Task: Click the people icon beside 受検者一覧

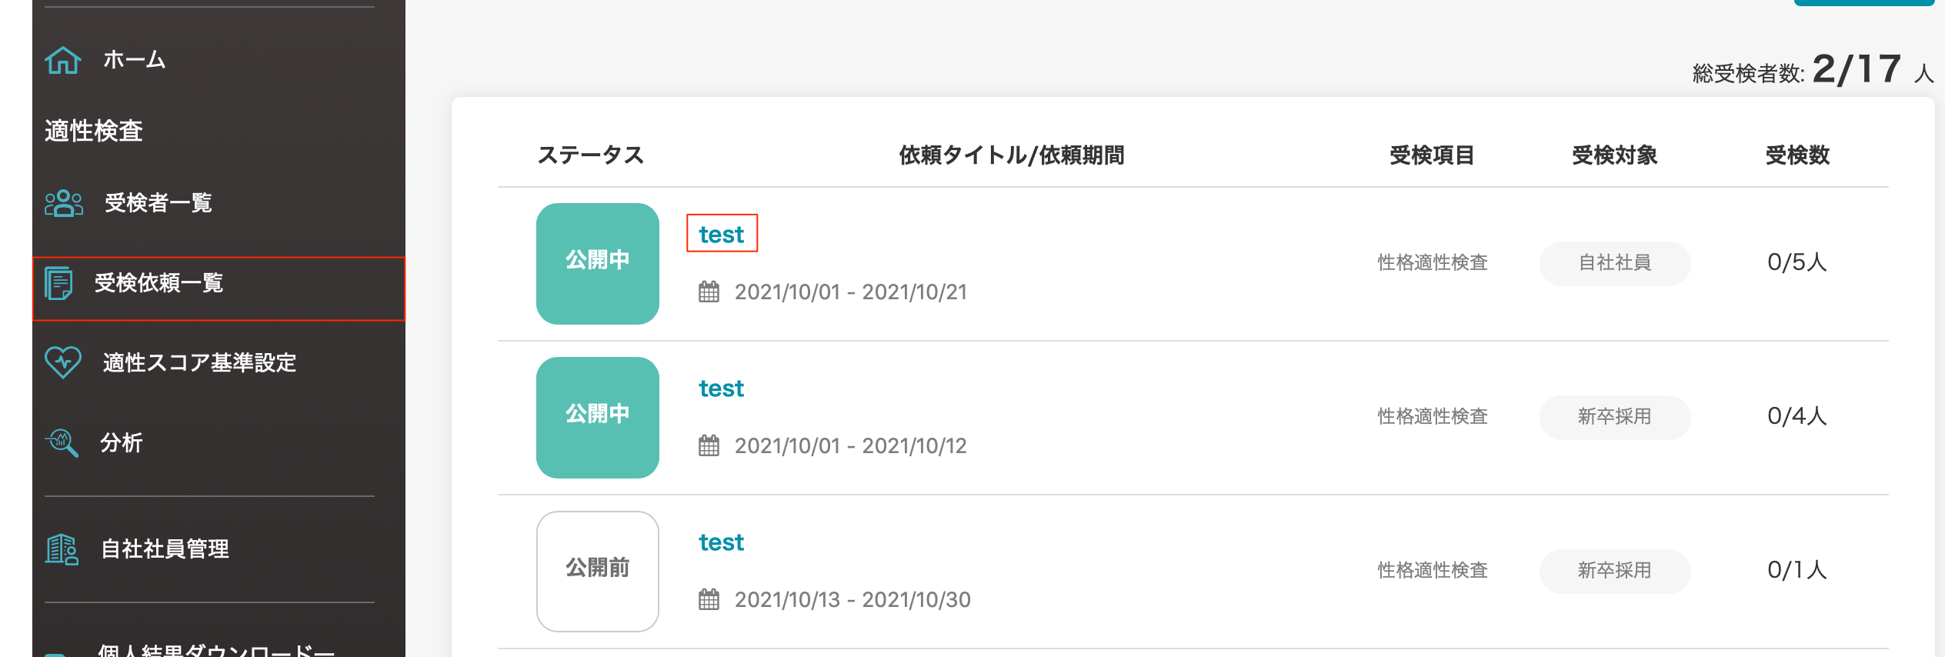Action: coord(62,203)
